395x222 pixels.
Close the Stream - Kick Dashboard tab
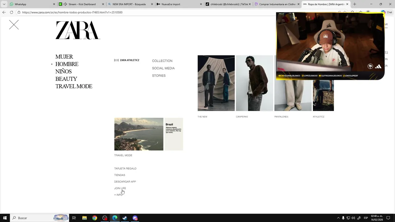(x=103, y=4)
